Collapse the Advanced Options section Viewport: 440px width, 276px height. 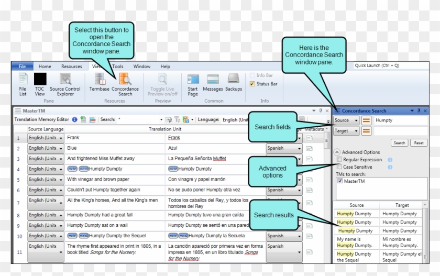click(337, 152)
